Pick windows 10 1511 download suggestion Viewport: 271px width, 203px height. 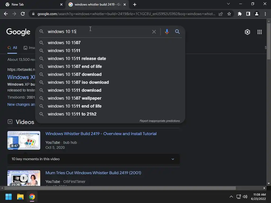[110, 90]
